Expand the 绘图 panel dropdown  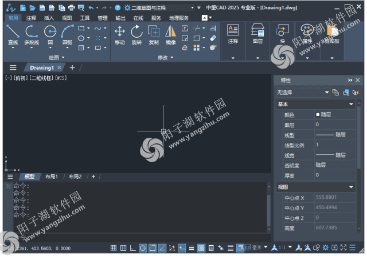(x=56, y=57)
